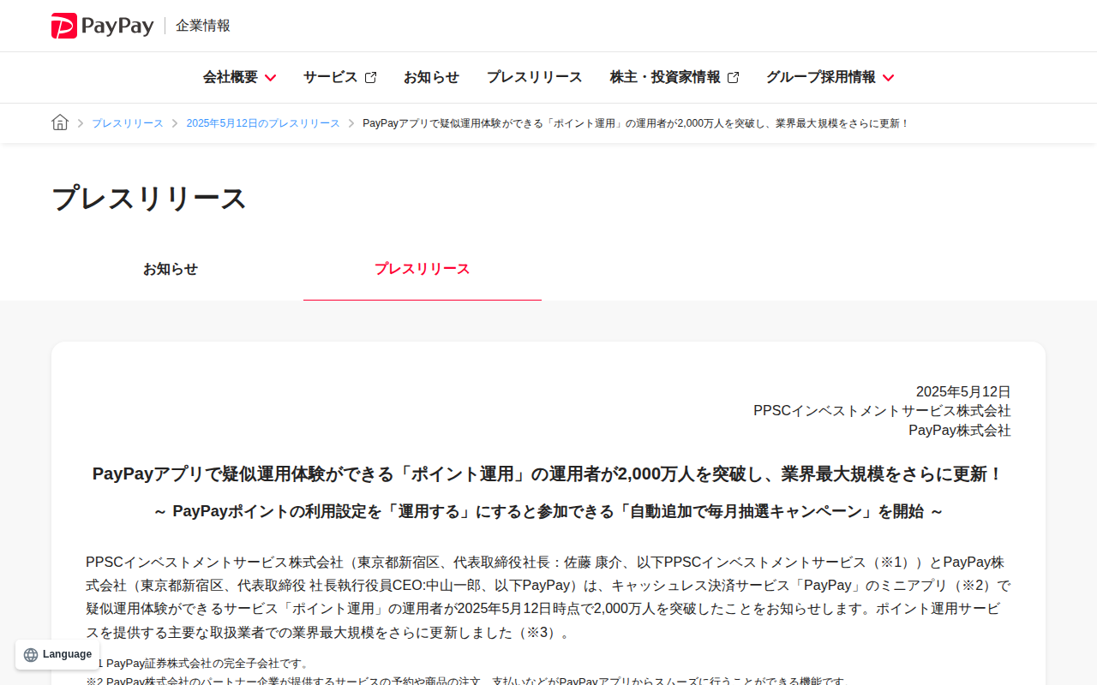Click the article headline about 2,000万人
The image size is (1097, 685).
point(548,474)
